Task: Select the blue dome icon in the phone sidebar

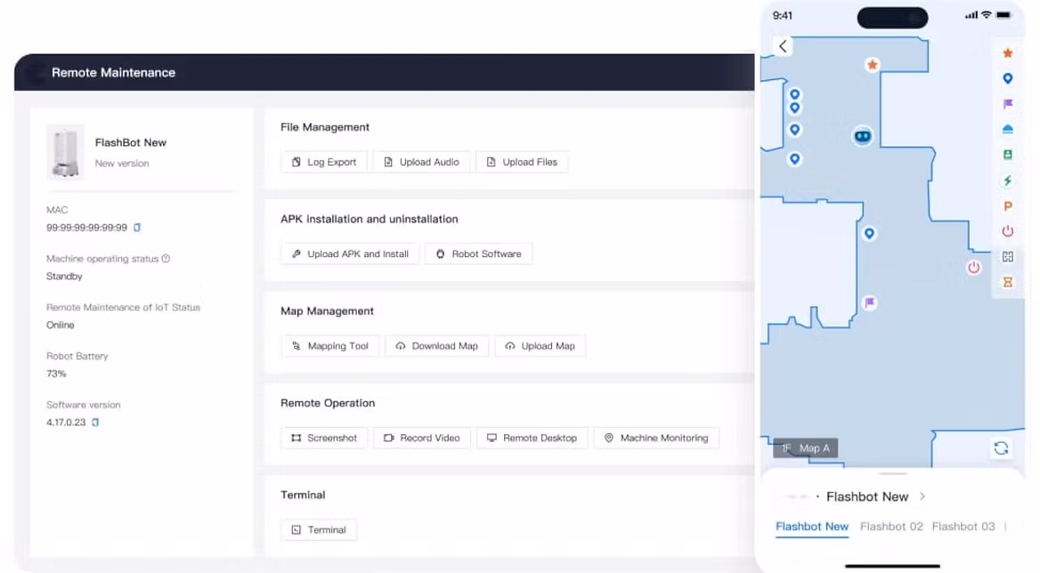Action: [x=1008, y=129]
